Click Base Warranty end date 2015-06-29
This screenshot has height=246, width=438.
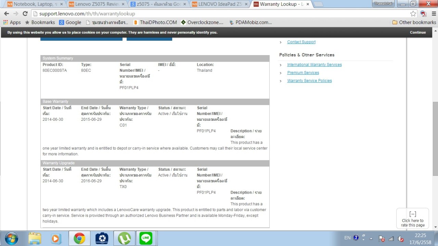click(x=91, y=119)
